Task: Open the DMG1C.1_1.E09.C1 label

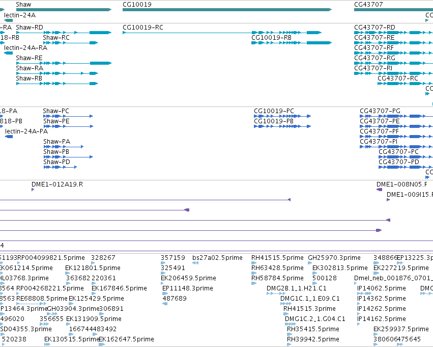Action: point(310,299)
